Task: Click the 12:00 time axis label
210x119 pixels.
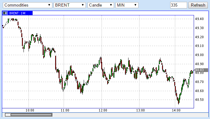Action: coord(103,110)
